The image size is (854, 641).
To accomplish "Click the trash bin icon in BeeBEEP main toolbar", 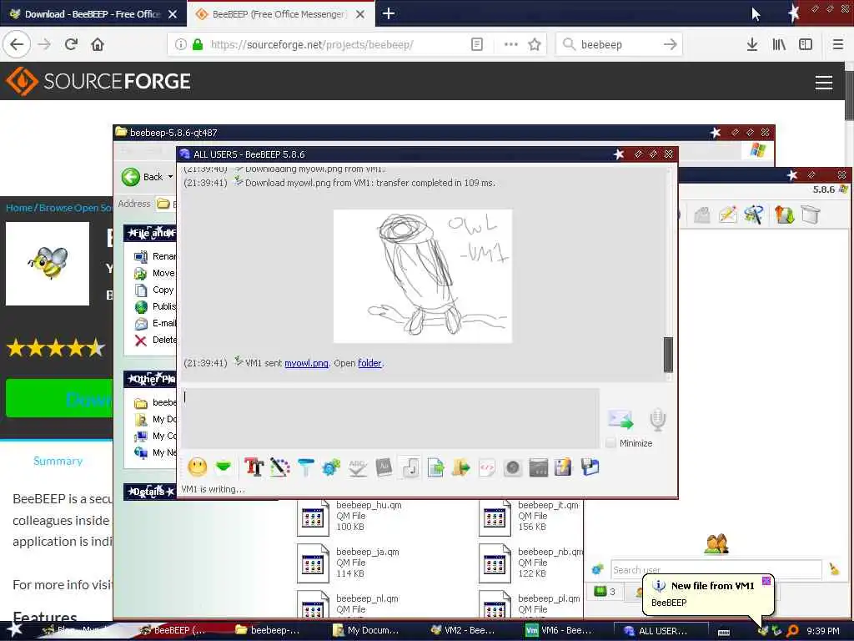I will coord(811,215).
